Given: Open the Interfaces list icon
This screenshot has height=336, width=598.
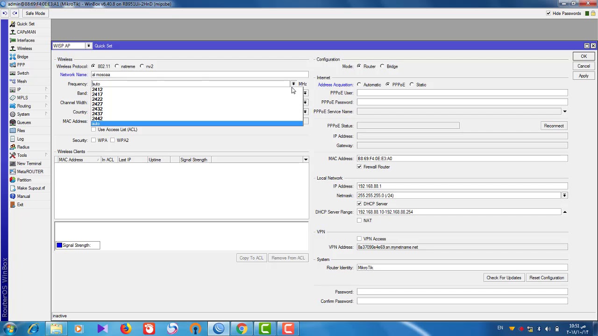Looking at the screenshot, I should pyautogui.click(x=13, y=40).
